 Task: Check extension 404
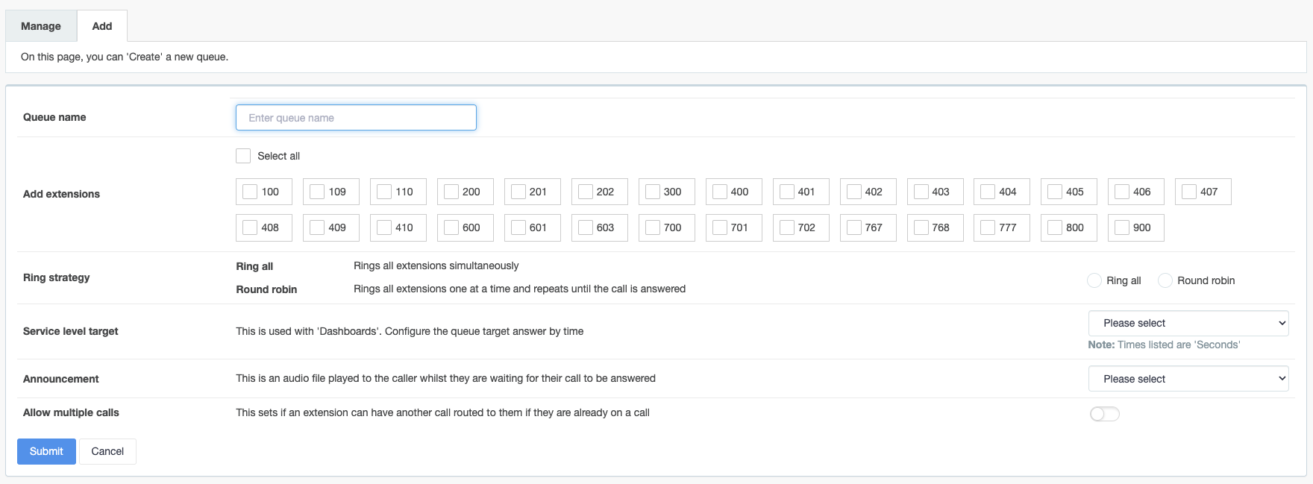[988, 192]
